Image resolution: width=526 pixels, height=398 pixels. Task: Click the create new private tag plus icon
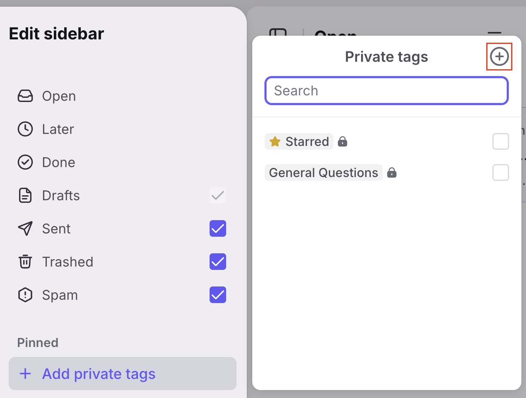[499, 56]
